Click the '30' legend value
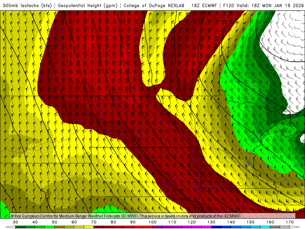Screen dimensions: 305x229 point(15,222)
